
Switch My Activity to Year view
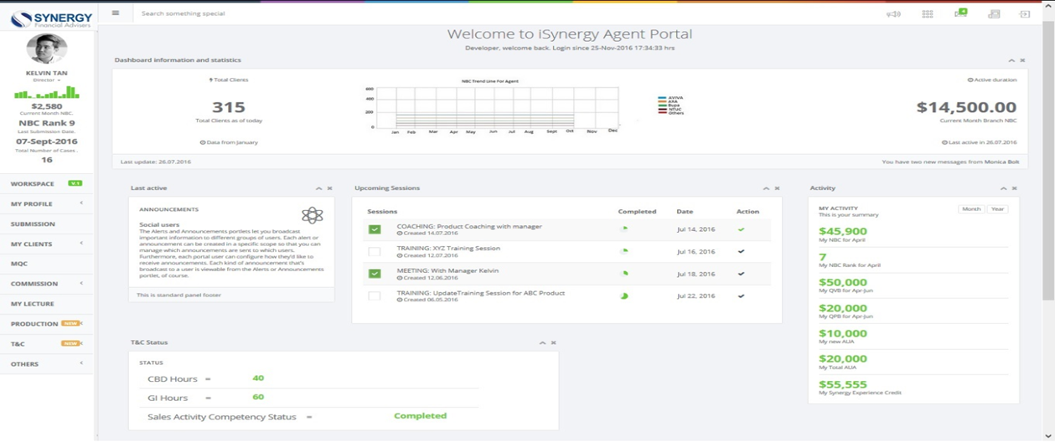point(997,209)
